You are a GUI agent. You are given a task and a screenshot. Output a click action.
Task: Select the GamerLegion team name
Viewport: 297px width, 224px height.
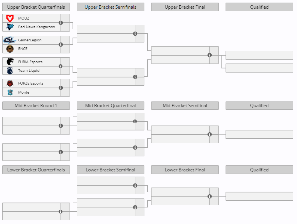(x=30, y=40)
